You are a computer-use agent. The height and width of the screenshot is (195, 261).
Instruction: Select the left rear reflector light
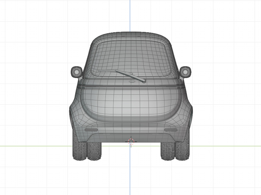tap(91, 130)
